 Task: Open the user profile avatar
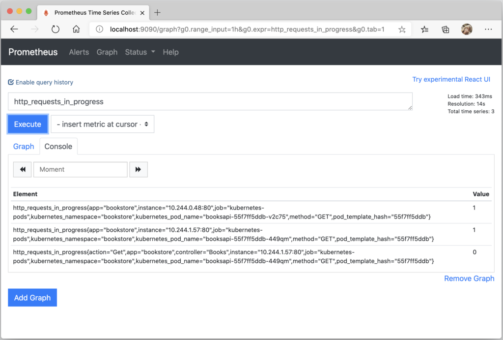point(467,29)
